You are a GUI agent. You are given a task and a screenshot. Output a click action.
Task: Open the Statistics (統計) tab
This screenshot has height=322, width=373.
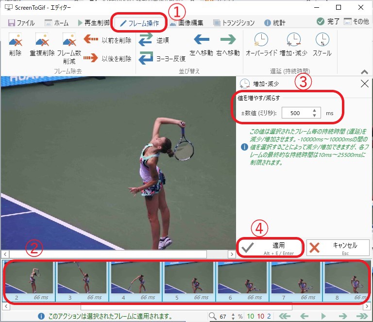click(x=275, y=23)
